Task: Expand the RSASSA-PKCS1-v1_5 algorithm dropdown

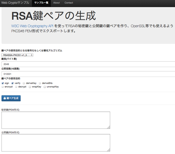Action: pyautogui.click(x=17, y=55)
